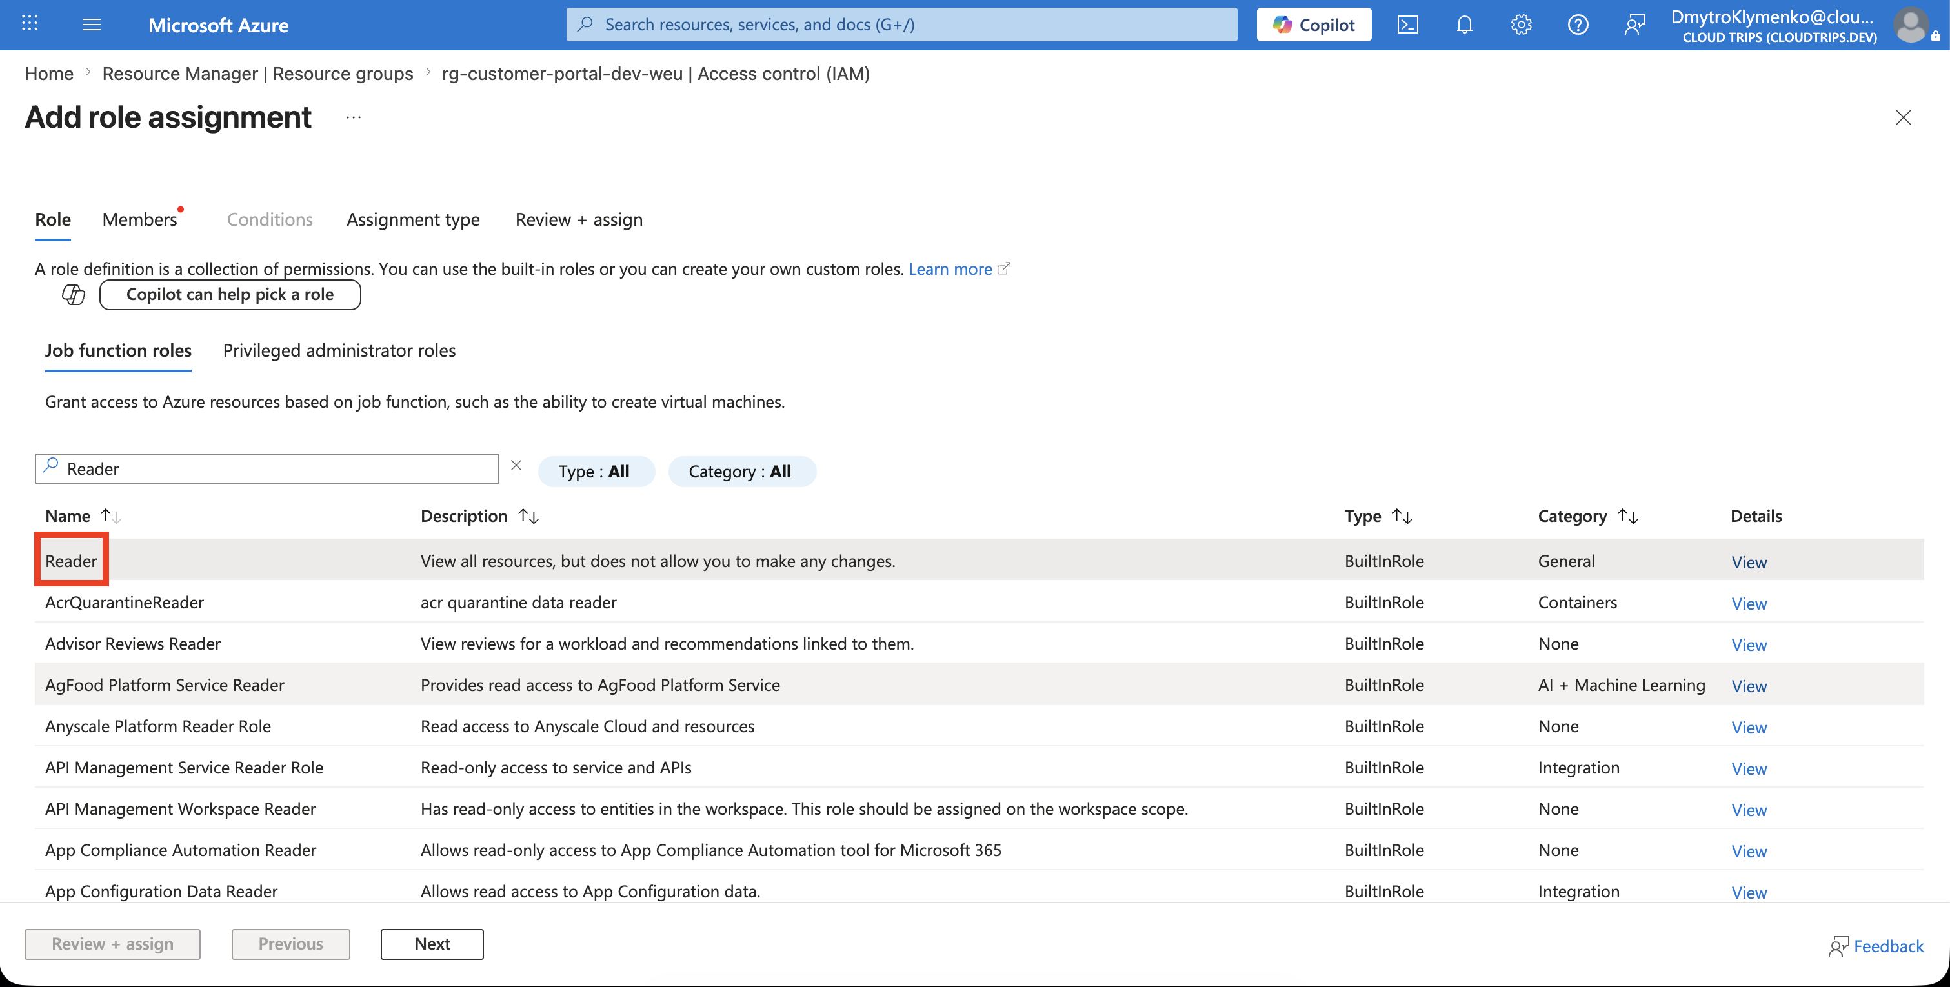
Task: Sort by Category column arrows
Action: 1627,516
